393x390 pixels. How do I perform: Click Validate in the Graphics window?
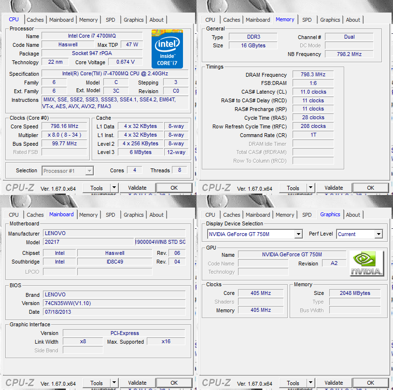(x=334, y=383)
